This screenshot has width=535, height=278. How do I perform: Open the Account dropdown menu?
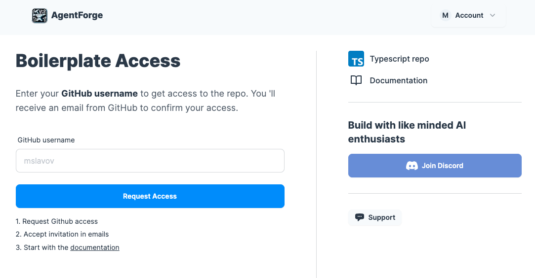coord(469,15)
